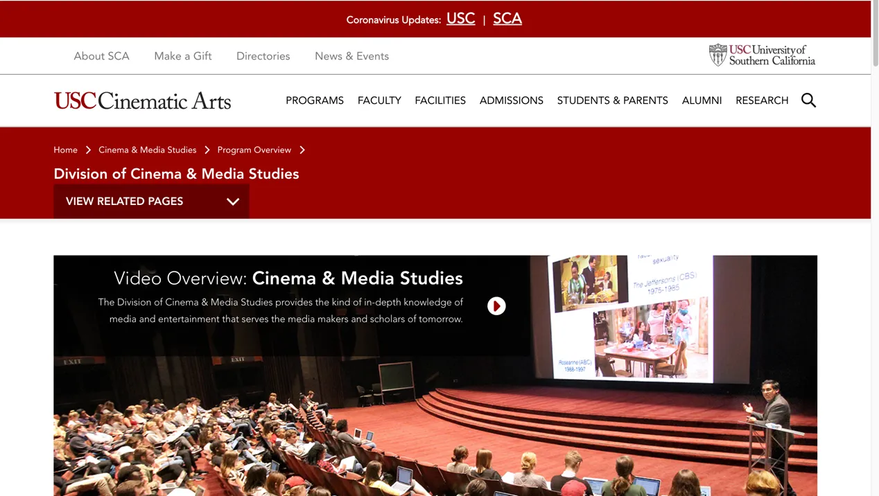Open the Programs menu
This screenshot has height=496, width=879.
pyautogui.click(x=315, y=100)
